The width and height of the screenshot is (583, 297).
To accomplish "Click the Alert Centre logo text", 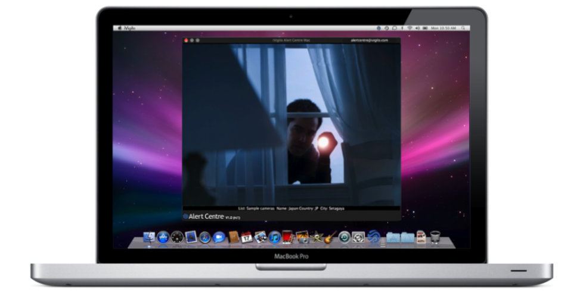I will (206, 217).
